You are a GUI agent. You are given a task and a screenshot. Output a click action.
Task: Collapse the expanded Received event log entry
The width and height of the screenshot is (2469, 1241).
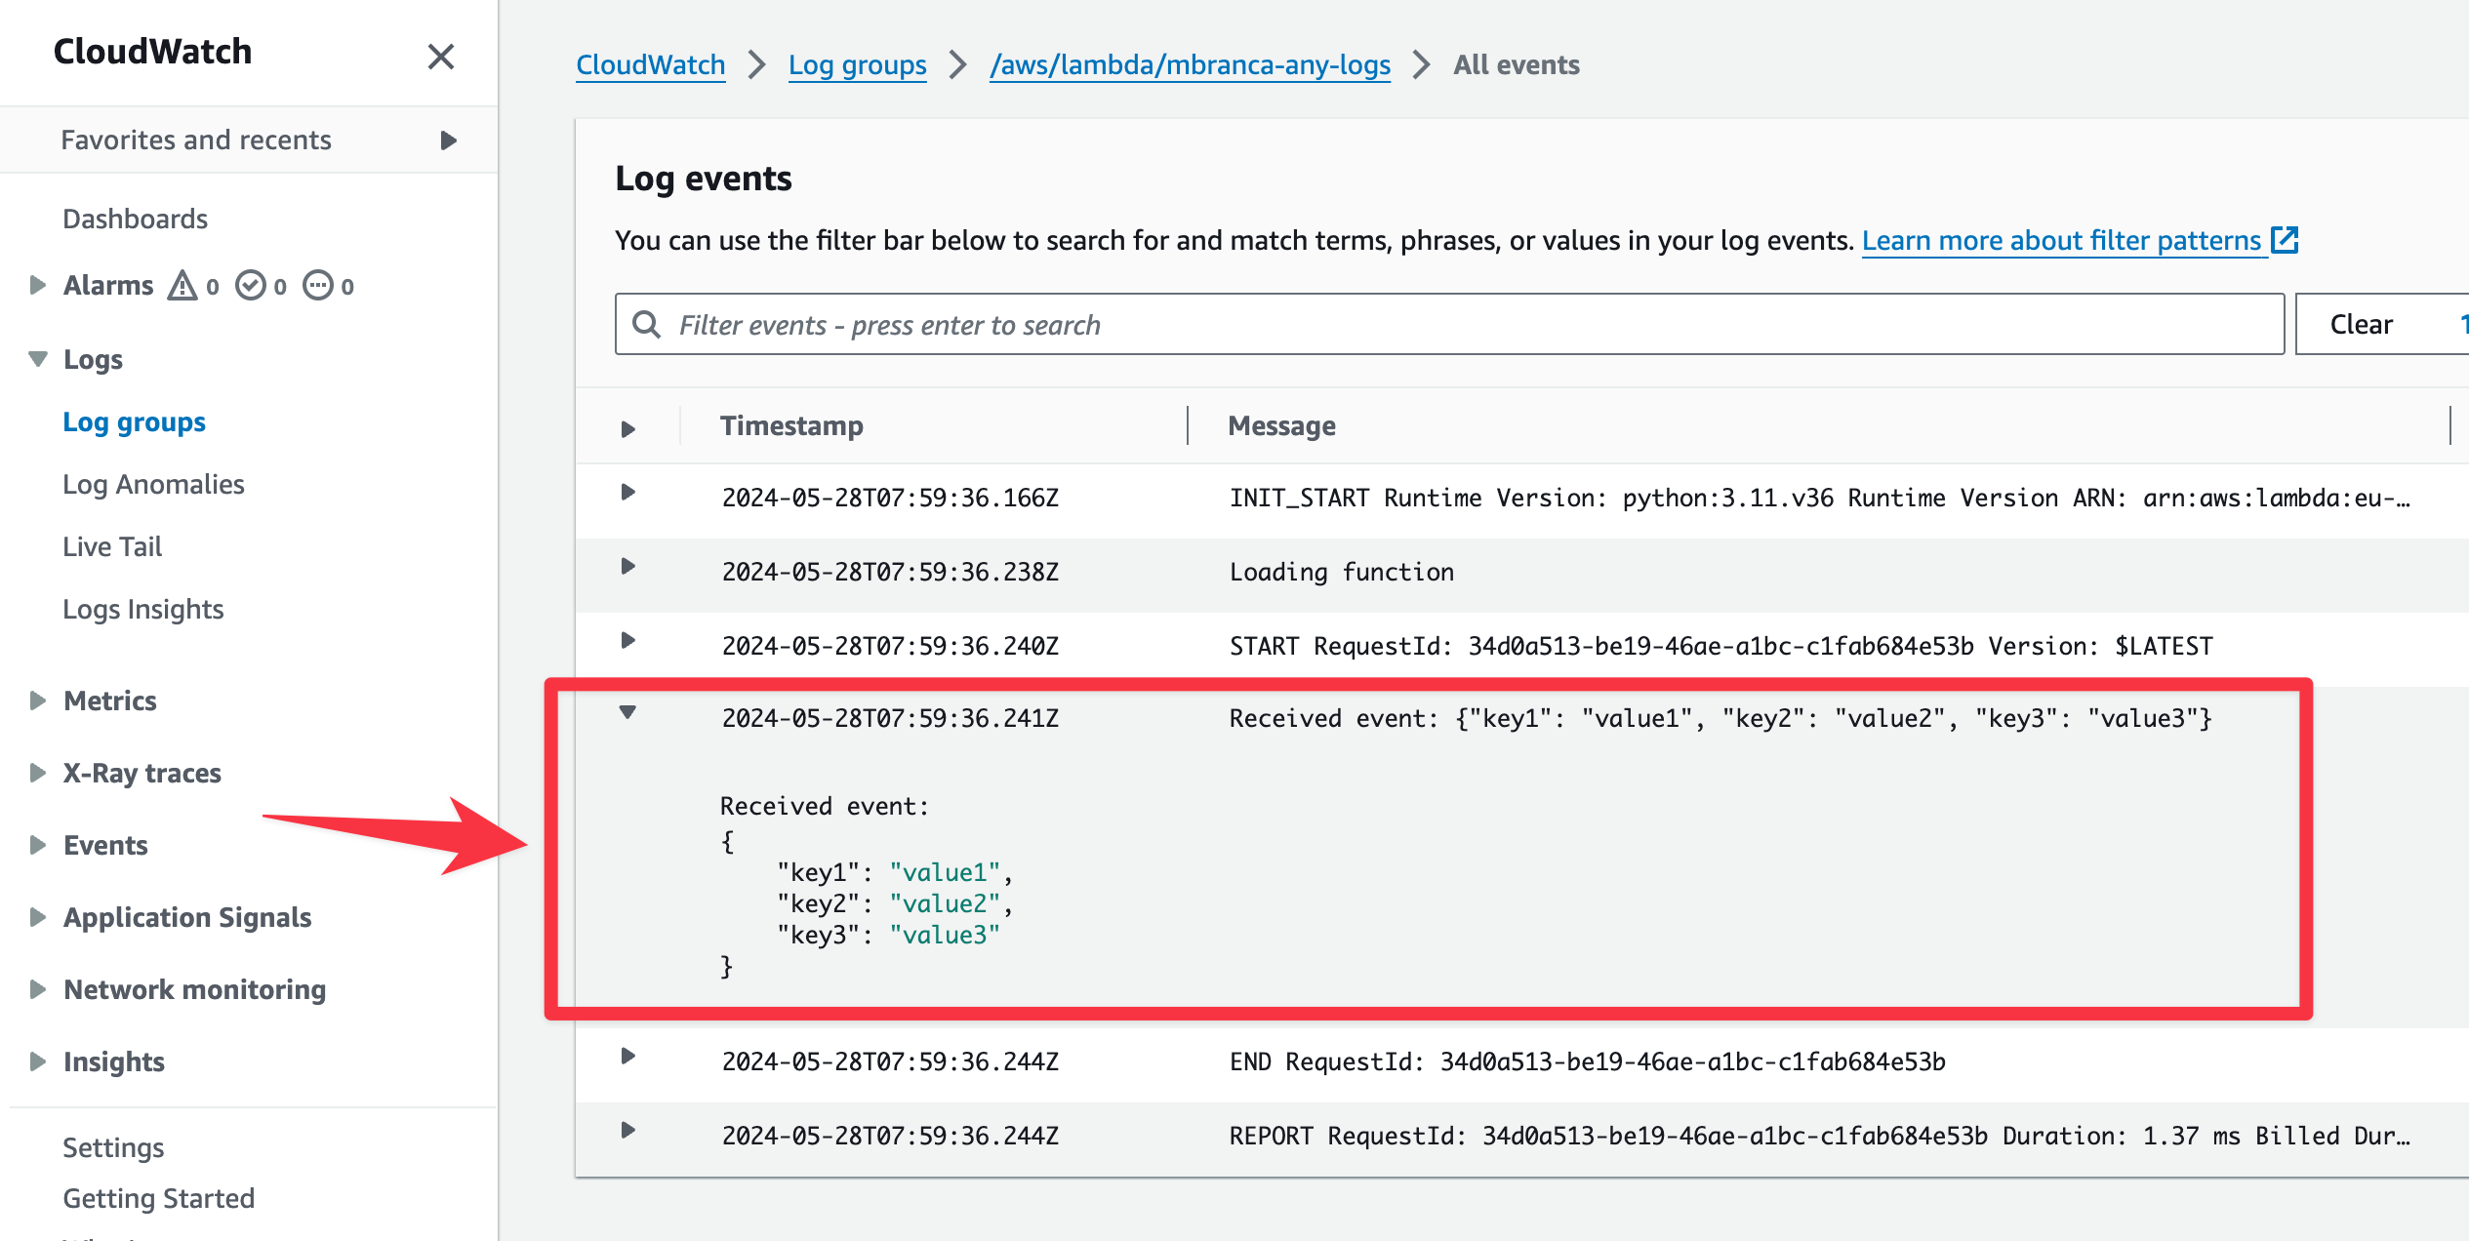tap(628, 713)
